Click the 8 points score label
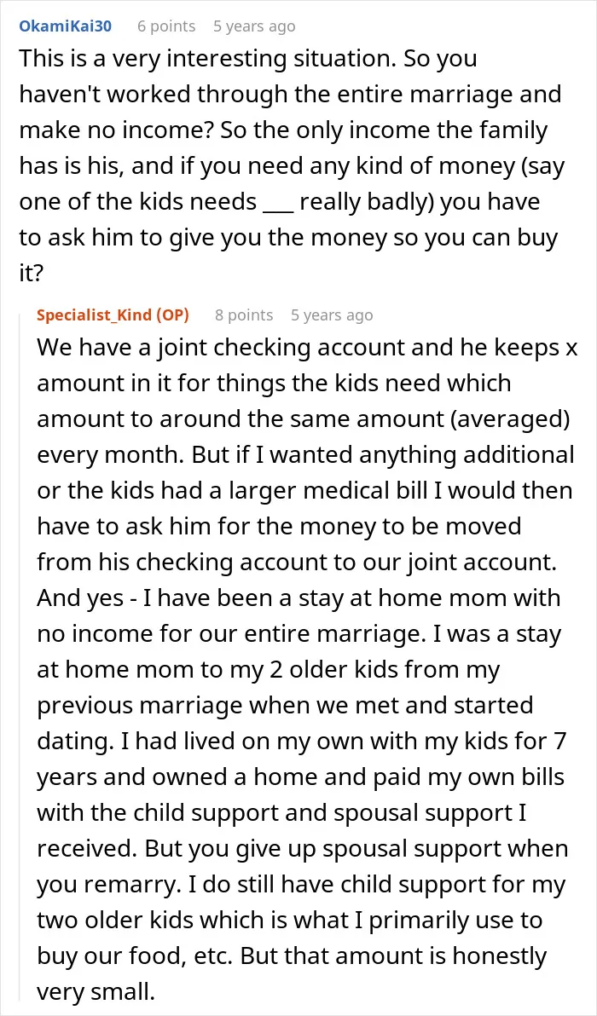 tap(244, 315)
